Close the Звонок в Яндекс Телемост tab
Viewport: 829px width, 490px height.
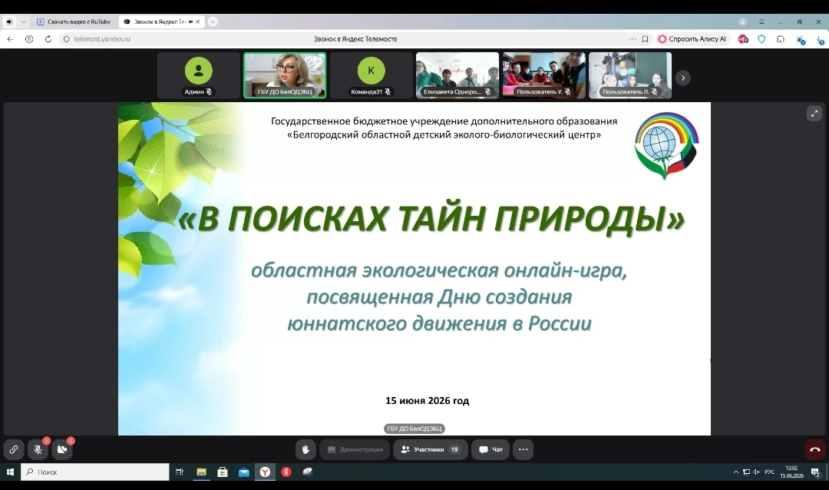click(x=198, y=22)
